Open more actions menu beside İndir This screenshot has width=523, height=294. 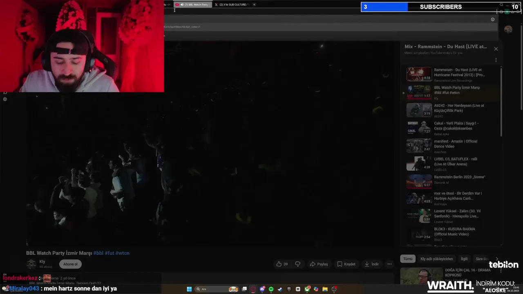pos(389,264)
